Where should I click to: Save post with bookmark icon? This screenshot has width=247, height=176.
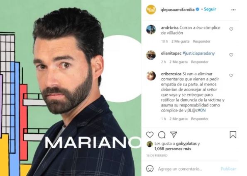point(233,135)
